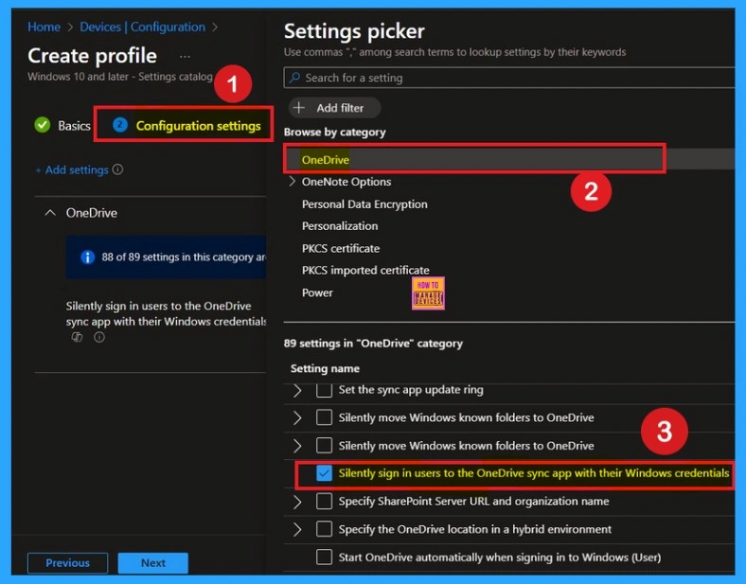This screenshot has width=746, height=584.
Task: Check first Silently move Windows known folders to OneDrive
Action: coord(324,417)
